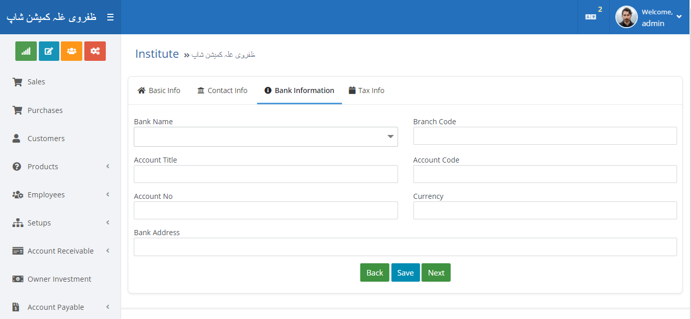This screenshot has height=319, width=691.
Task: Switch to the Tax Info tab
Action: pos(366,90)
